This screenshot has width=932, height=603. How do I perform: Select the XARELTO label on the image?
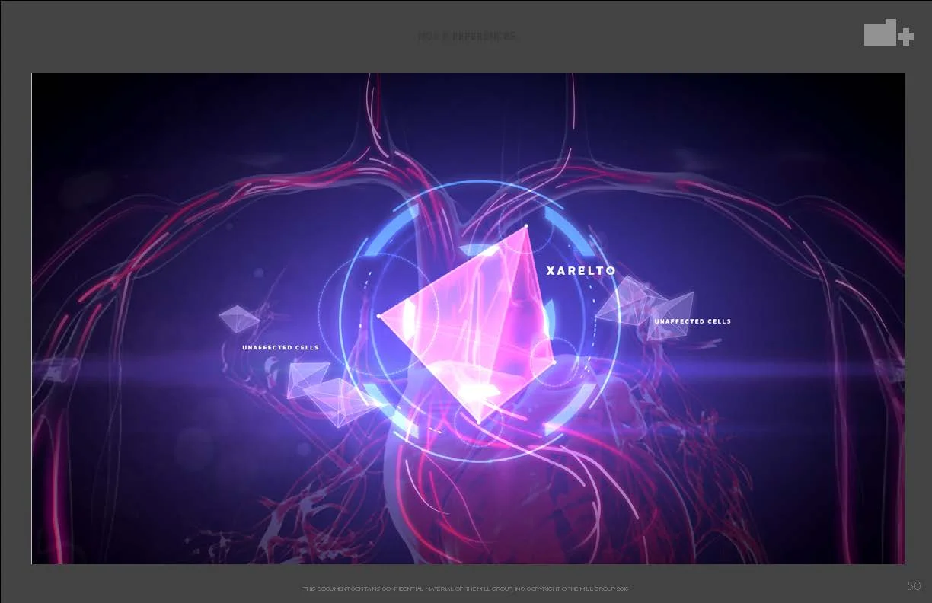[581, 270]
